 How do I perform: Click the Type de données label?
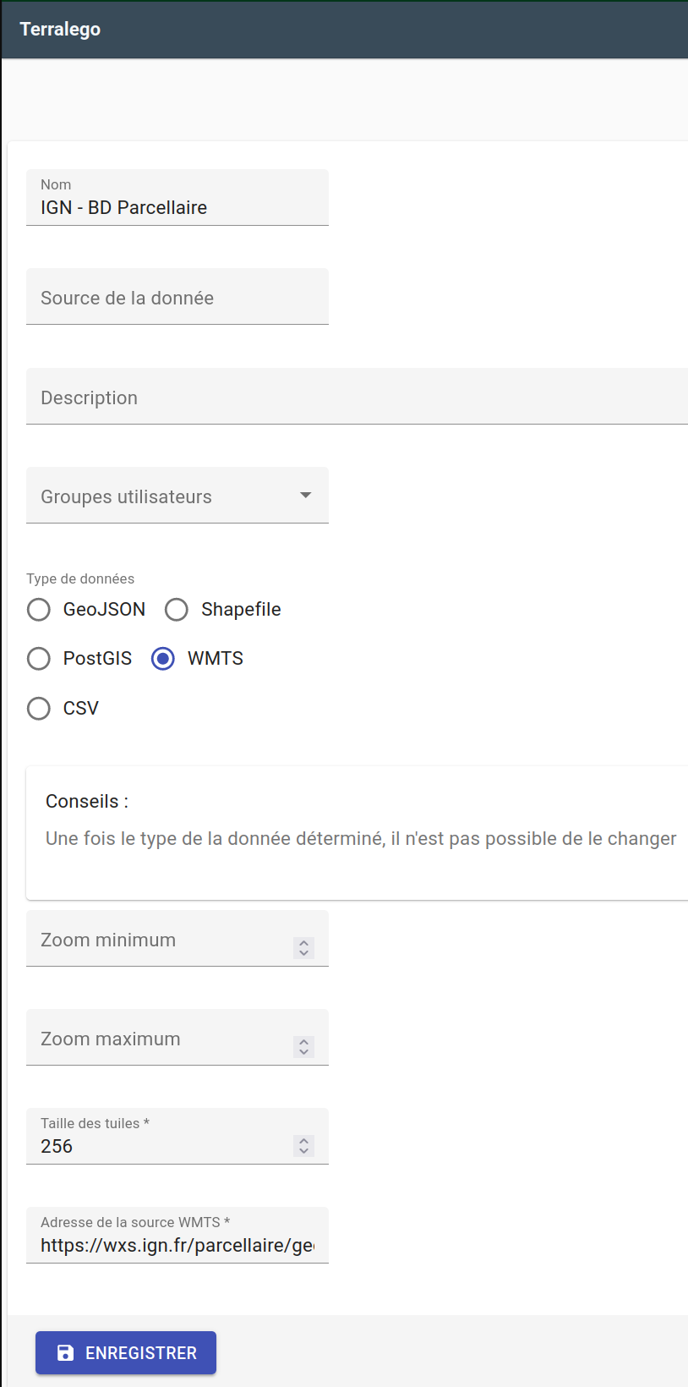(80, 578)
